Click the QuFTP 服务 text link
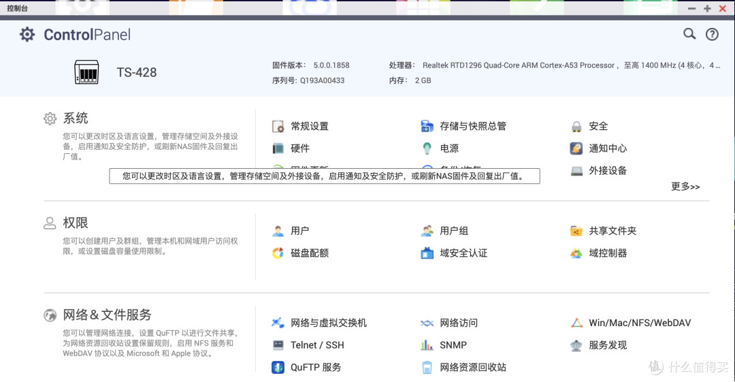This screenshot has width=735, height=382. pyautogui.click(x=316, y=367)
